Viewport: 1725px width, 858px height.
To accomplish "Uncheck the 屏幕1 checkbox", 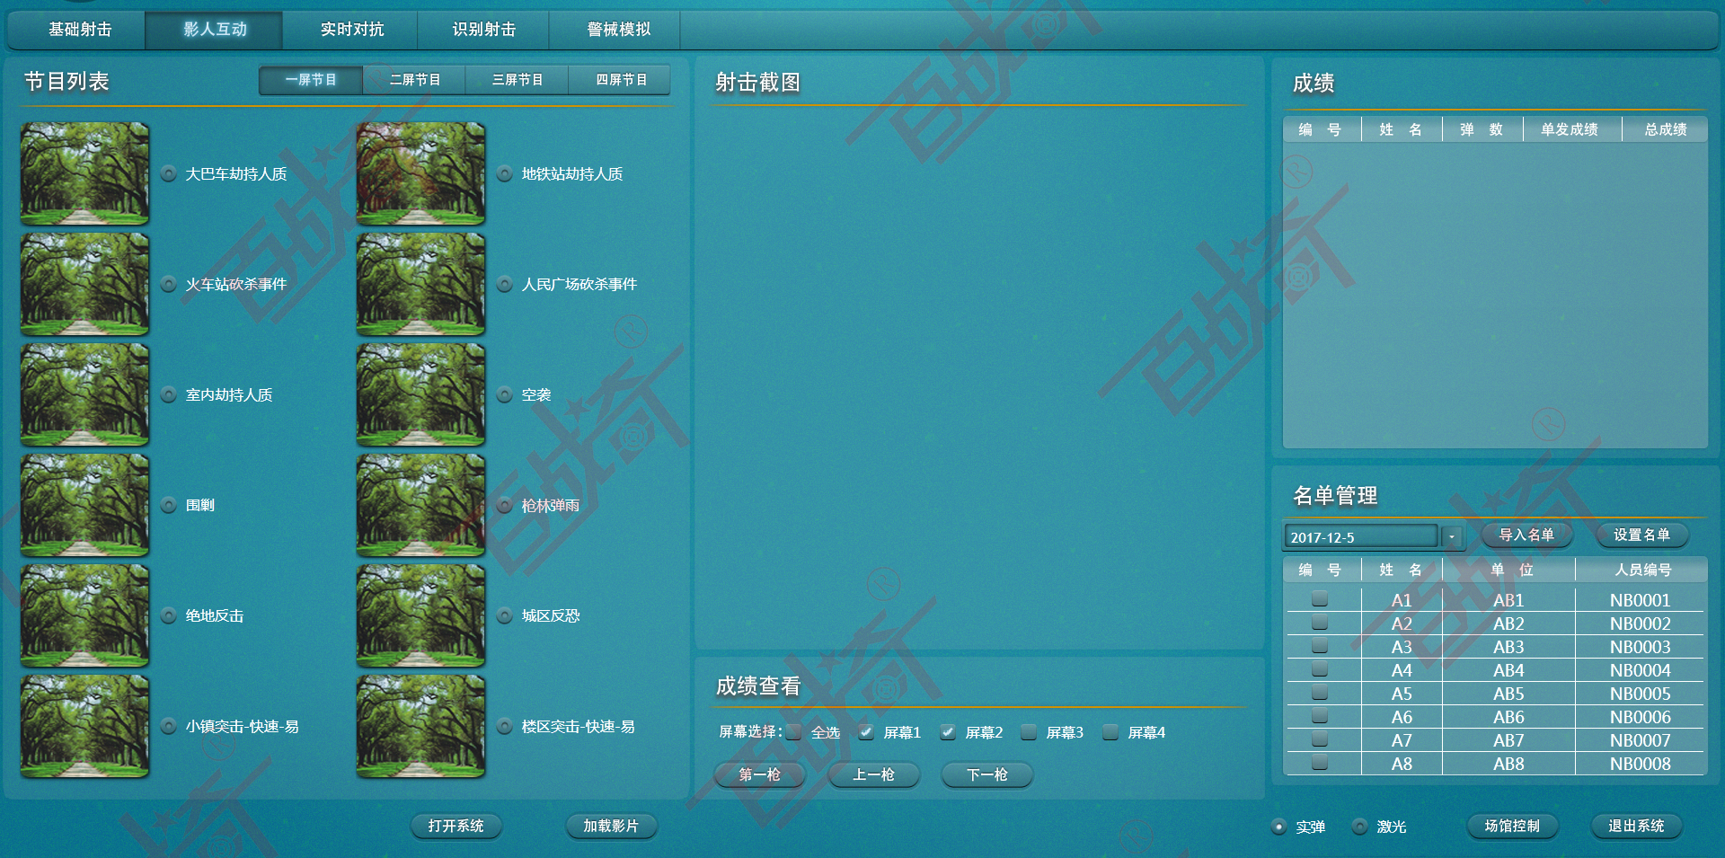I will click(x=866, y=732).
